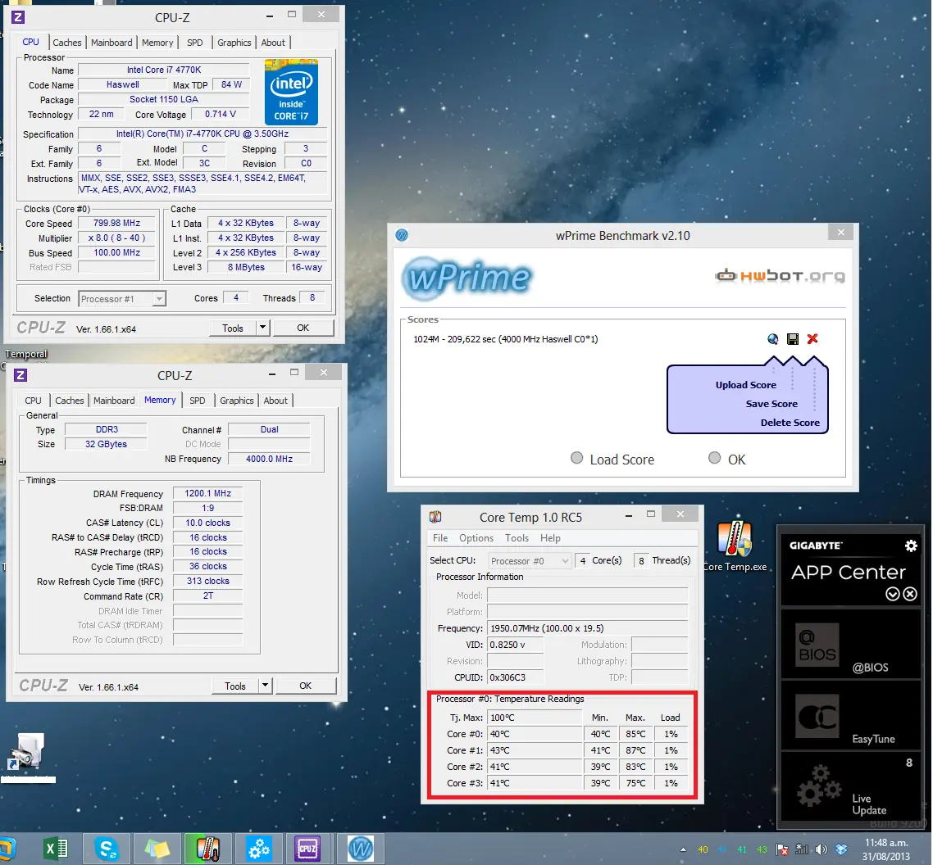Viewport: 933px width, 865px height.
Task: Open the Tools dropdown arrow in top CPU-Z
Action: point(262,328)
